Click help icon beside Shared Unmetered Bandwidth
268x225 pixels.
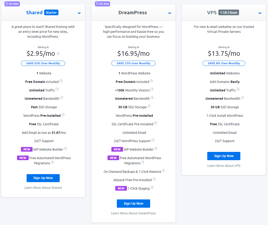[x=62, y=98]
